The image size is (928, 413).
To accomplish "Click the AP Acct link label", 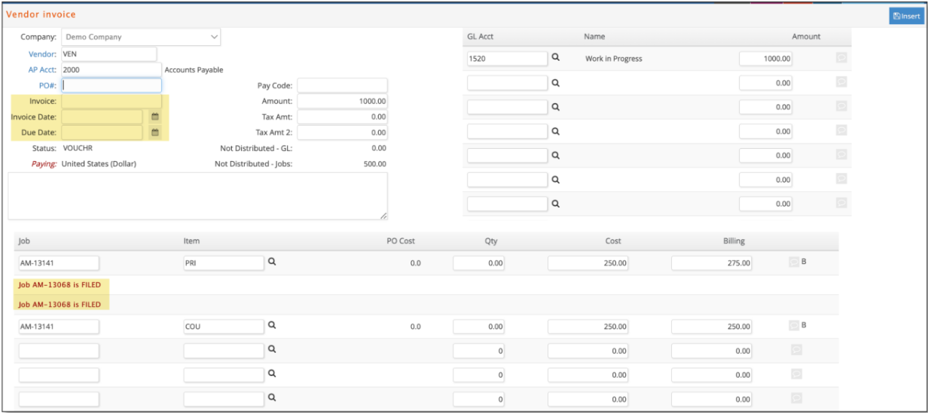I will 42,69.
